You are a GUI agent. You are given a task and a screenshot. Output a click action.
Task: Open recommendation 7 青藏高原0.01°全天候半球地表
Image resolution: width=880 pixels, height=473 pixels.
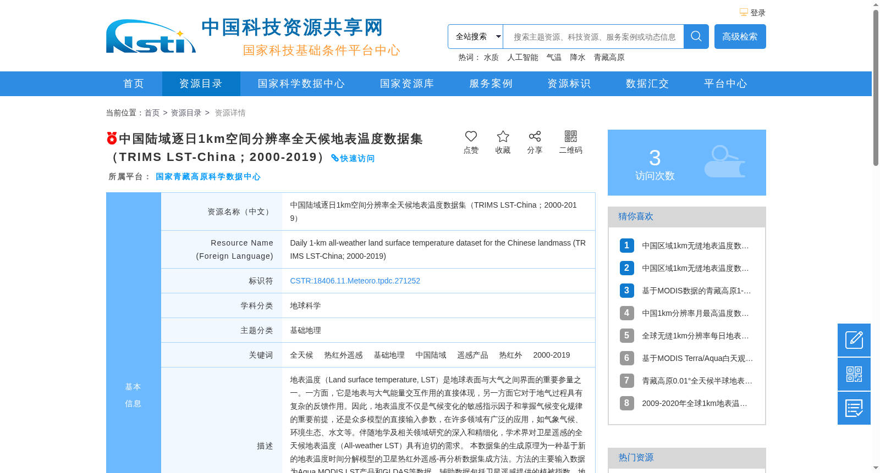697,381
